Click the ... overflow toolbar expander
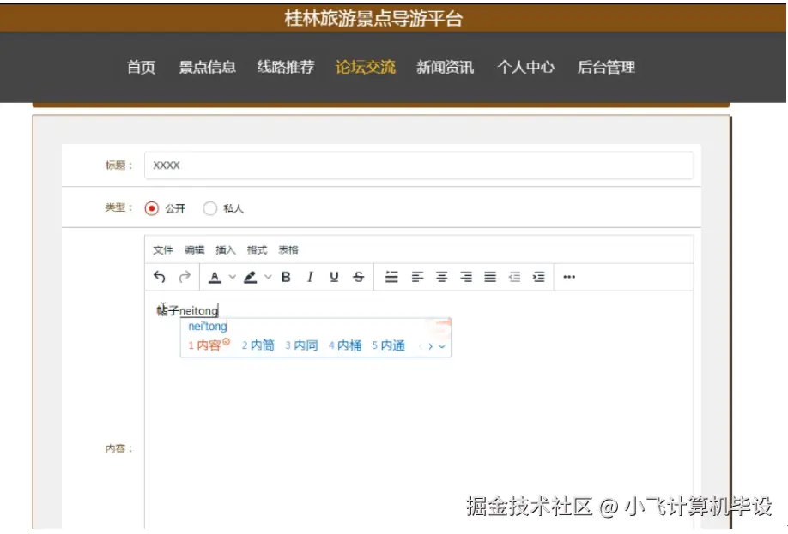Image resolution: width=788 pixels, height=534 pixels. 568,277
